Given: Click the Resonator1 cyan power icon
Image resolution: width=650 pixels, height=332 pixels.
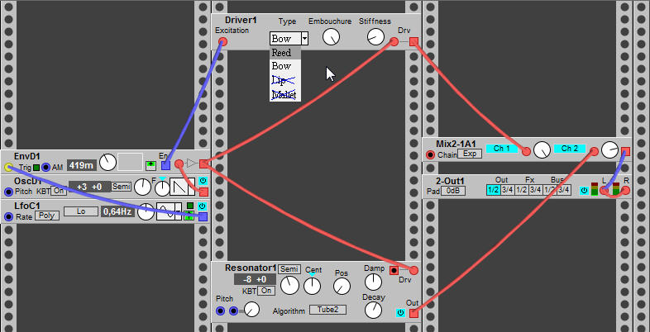Looking at the screenshot, I should tap(400, 312).
